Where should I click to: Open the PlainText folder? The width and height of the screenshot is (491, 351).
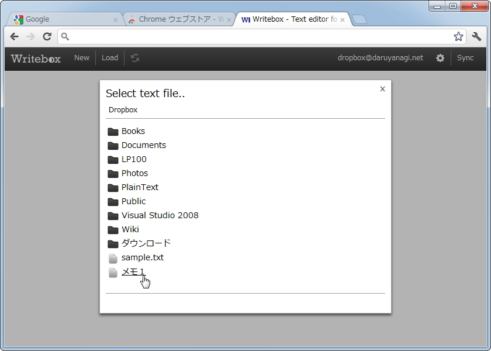pos(140,187)
